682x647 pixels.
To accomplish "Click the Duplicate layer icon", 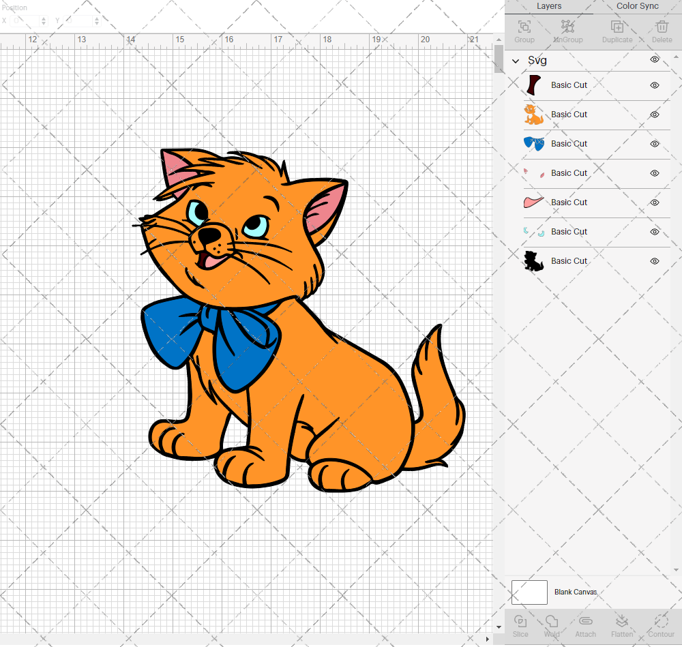I will pos(617,31).
